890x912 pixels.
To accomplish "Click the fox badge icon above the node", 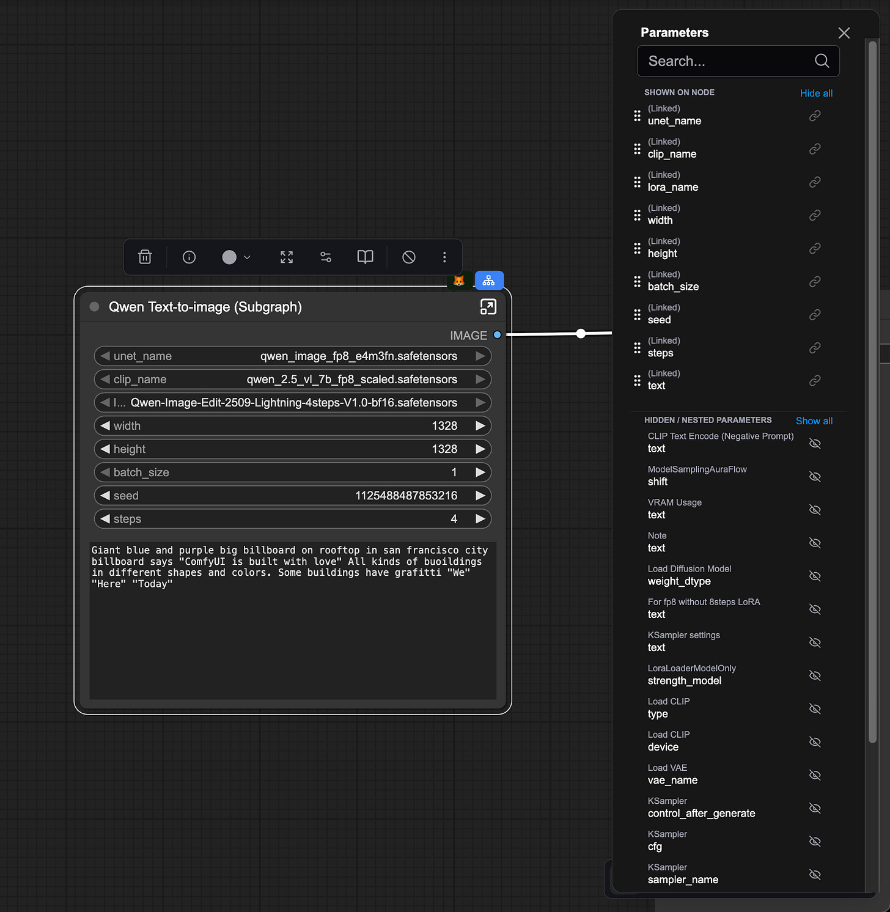I will 459,281.
